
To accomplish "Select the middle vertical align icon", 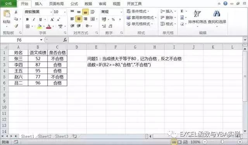I will pyautogui.click(x=79, y=12).
